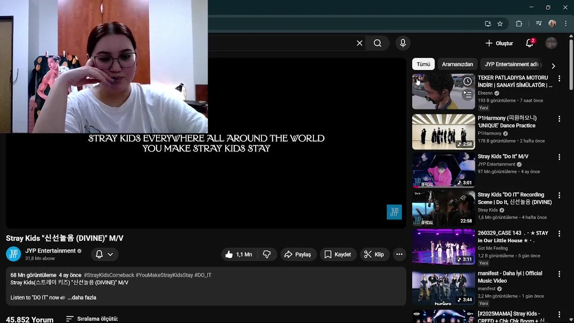Minimize the browser window
This screenshot has width=574, height=323.
(x=531, y=7)
